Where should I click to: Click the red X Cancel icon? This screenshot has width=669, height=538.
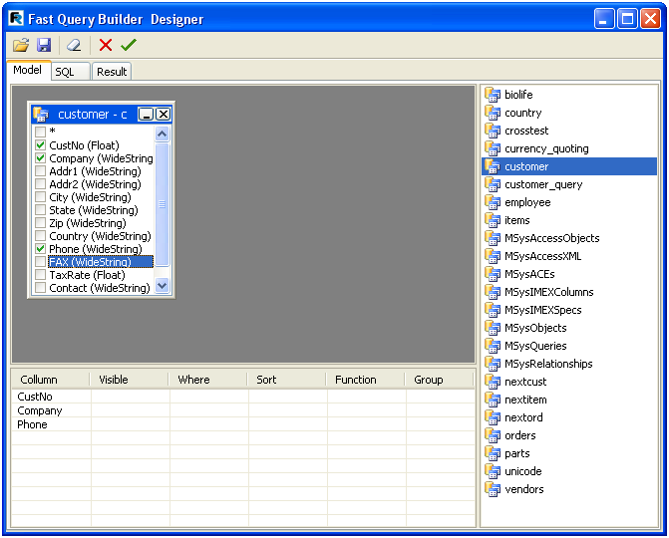click(x=106, y=45)
